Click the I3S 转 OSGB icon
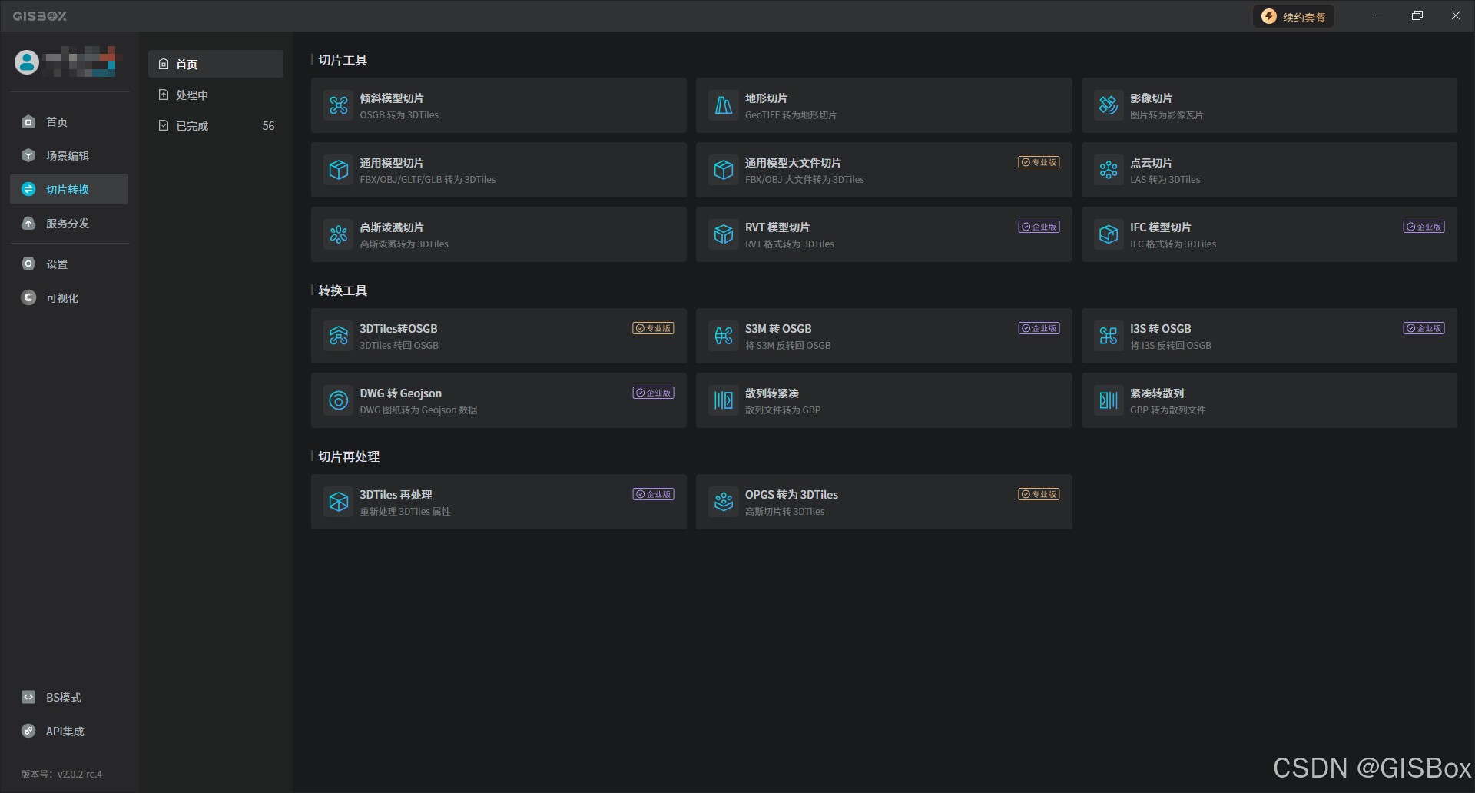The height and width of the screenshot is (793, 1475). click(1109, 336)
